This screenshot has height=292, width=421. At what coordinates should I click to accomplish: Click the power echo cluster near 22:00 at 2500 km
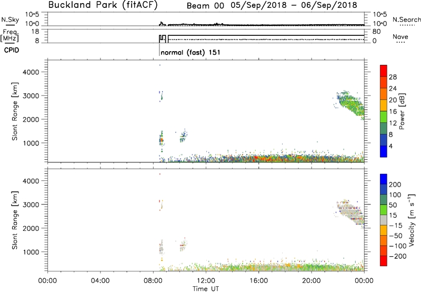(x=350, y=104)
